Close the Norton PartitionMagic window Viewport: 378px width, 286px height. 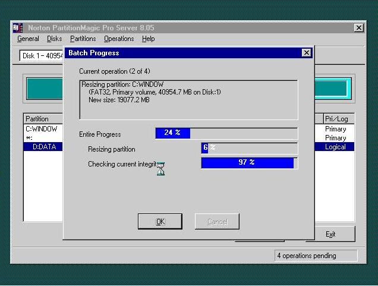click(359, 28)
